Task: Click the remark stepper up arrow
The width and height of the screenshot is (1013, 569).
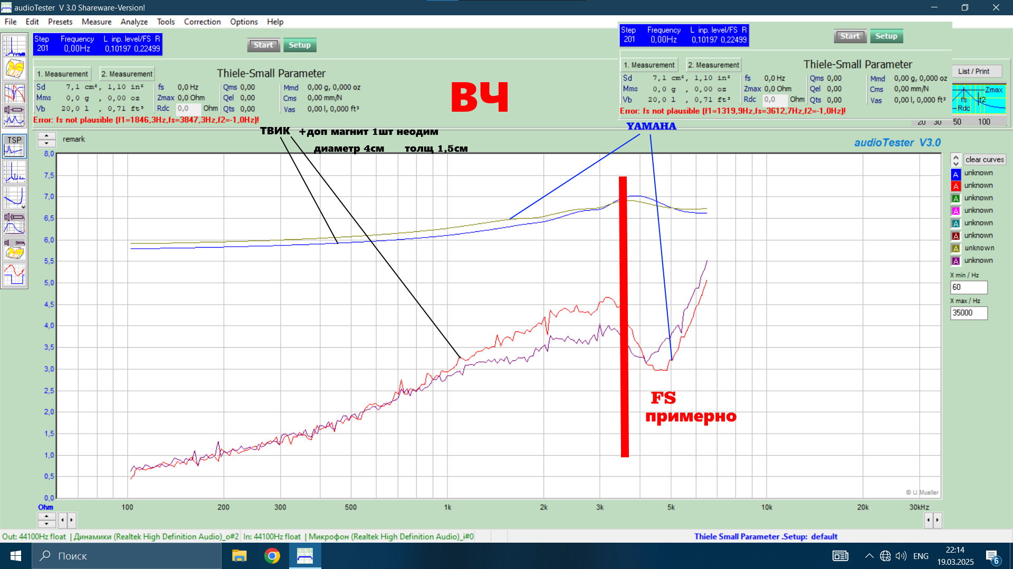Action: [x=46, y=136]
